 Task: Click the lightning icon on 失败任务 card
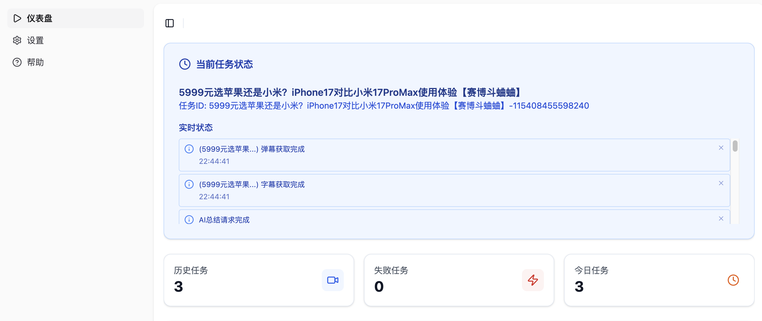533,280
